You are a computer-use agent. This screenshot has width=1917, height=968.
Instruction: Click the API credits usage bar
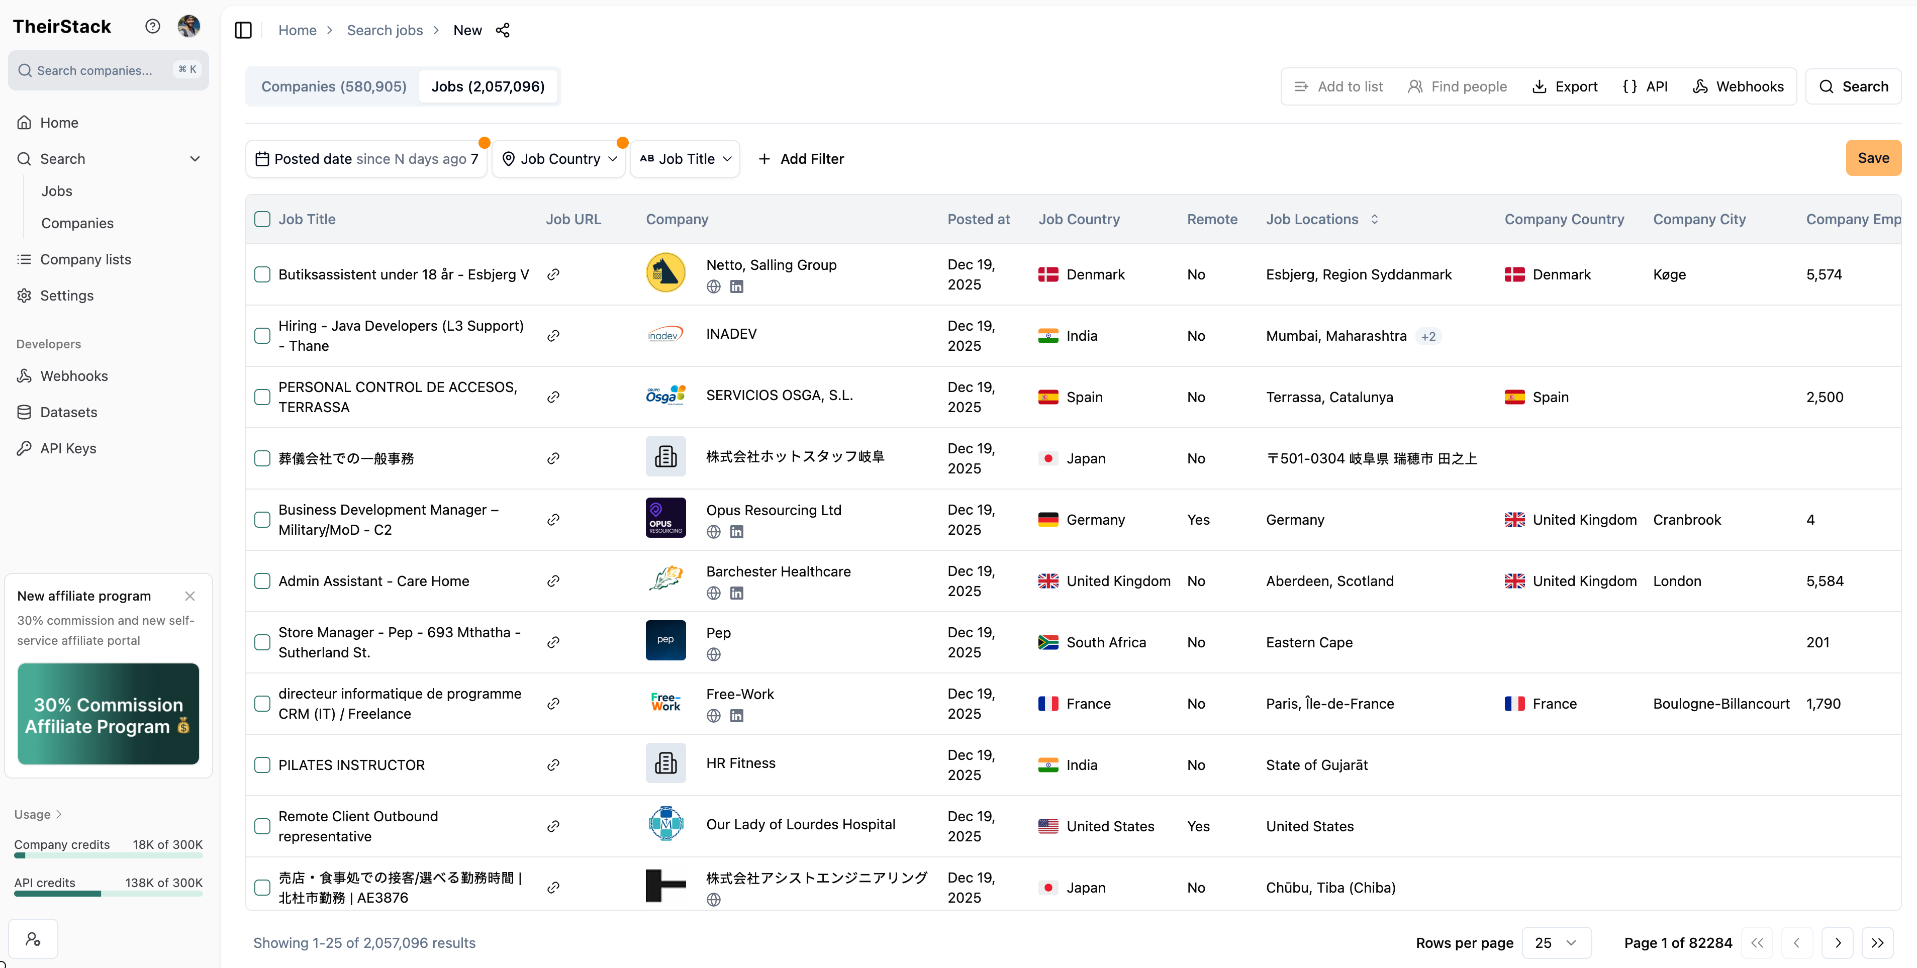108,893
